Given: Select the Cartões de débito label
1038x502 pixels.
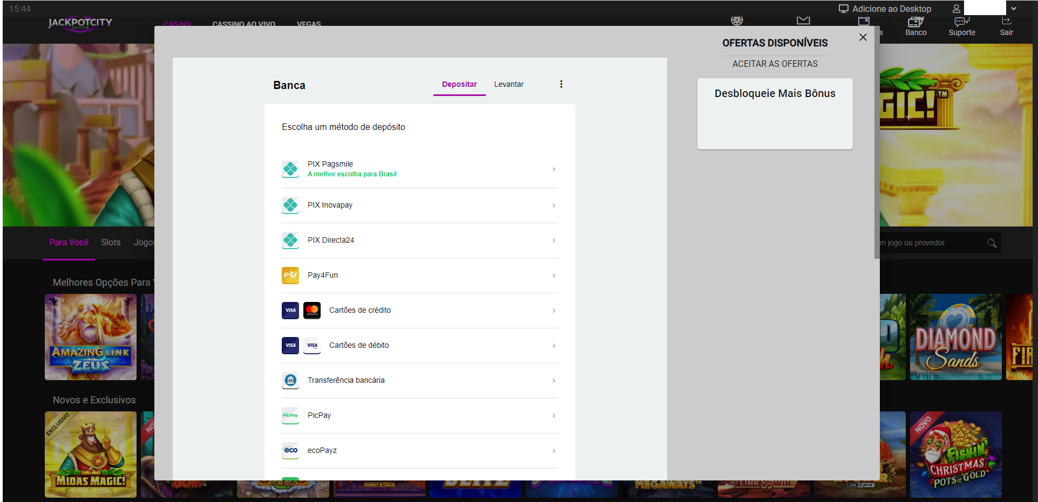Looking at the screenshot, I should [359, 346].
